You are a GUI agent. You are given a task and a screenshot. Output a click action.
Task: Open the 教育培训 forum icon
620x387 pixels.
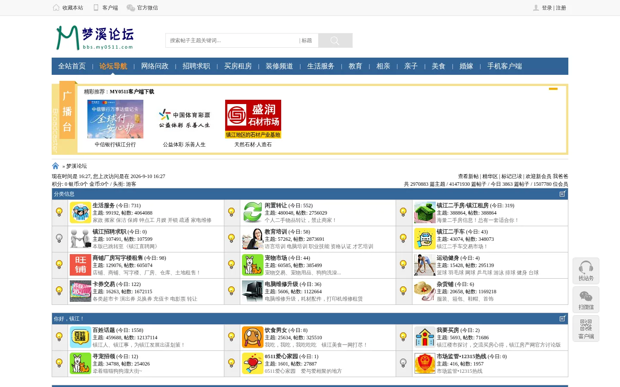[252, 239]
